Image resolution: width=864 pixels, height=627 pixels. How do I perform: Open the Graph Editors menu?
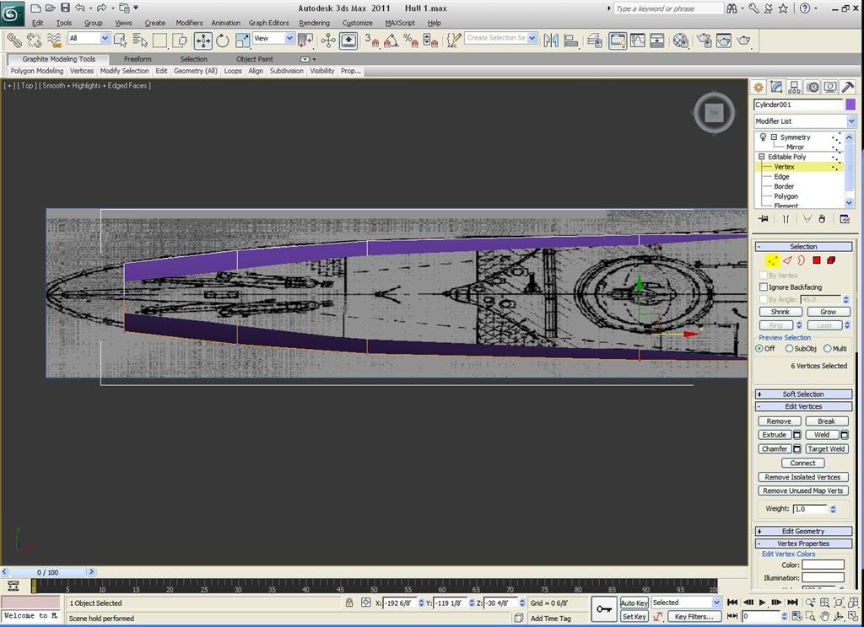[268, 23]
